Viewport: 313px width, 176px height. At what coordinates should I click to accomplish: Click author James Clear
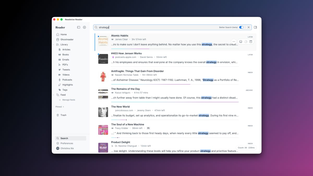pyautogui.click(x=122, y=39)
